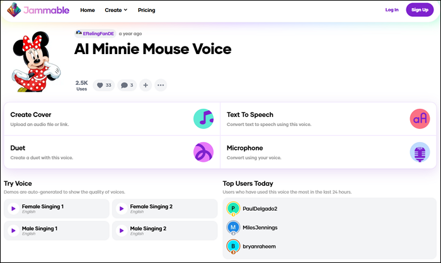Click the Female Singing 1 label

pos(43,206)
